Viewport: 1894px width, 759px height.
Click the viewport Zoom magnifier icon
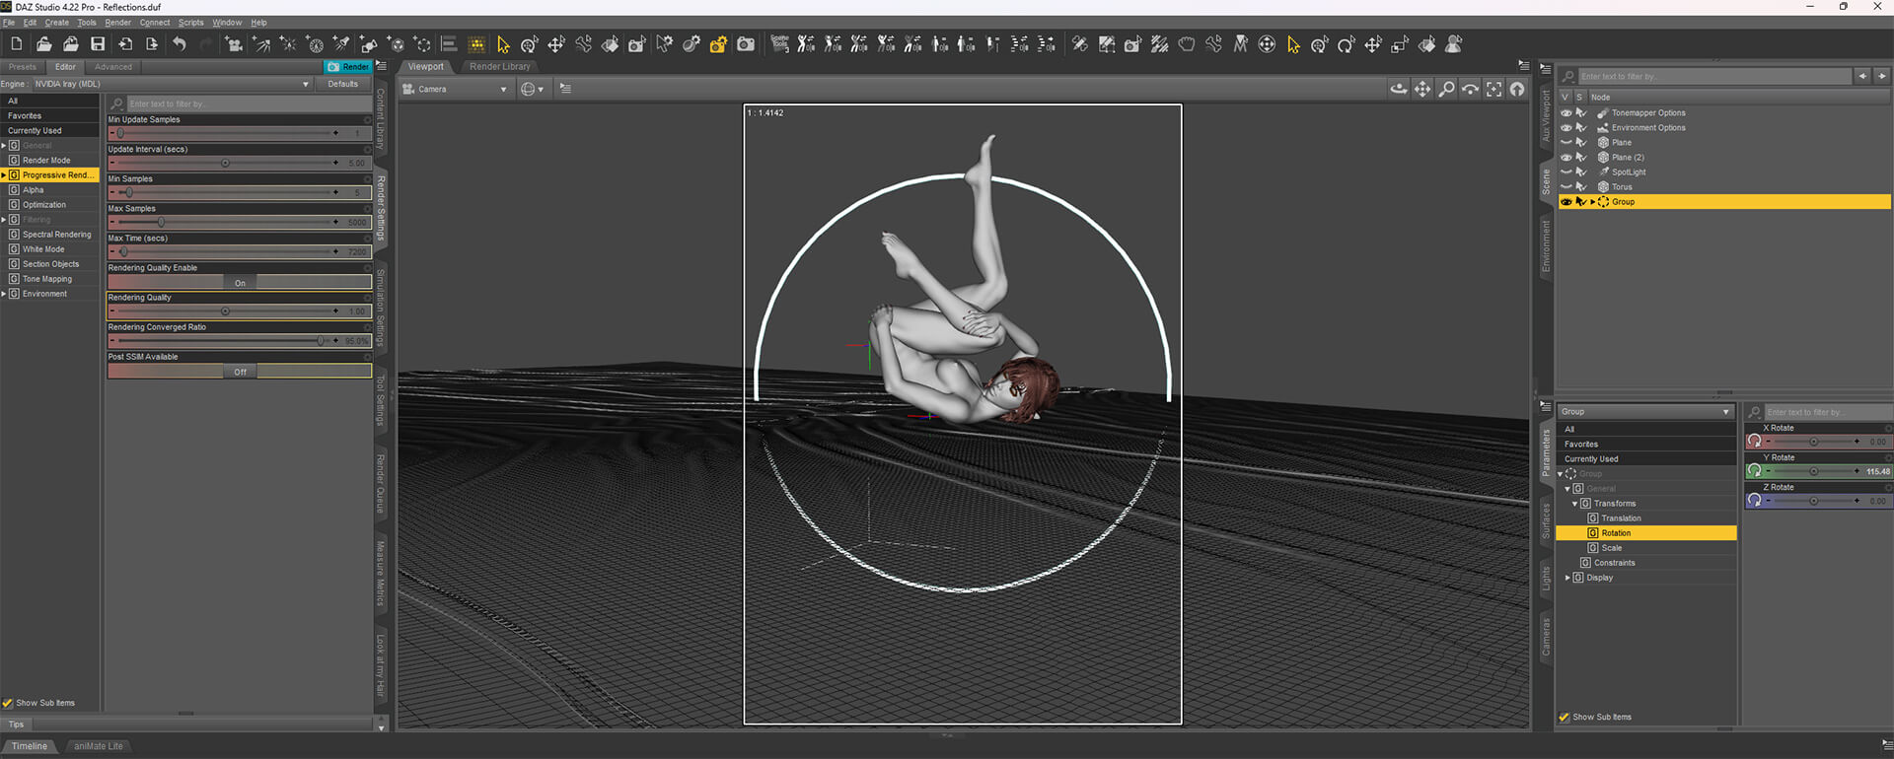[x=1446, y=89]
